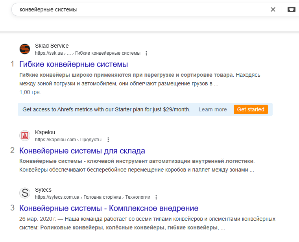Click the Kapelou site favicon
299x242 pixels.
(25, 136)
